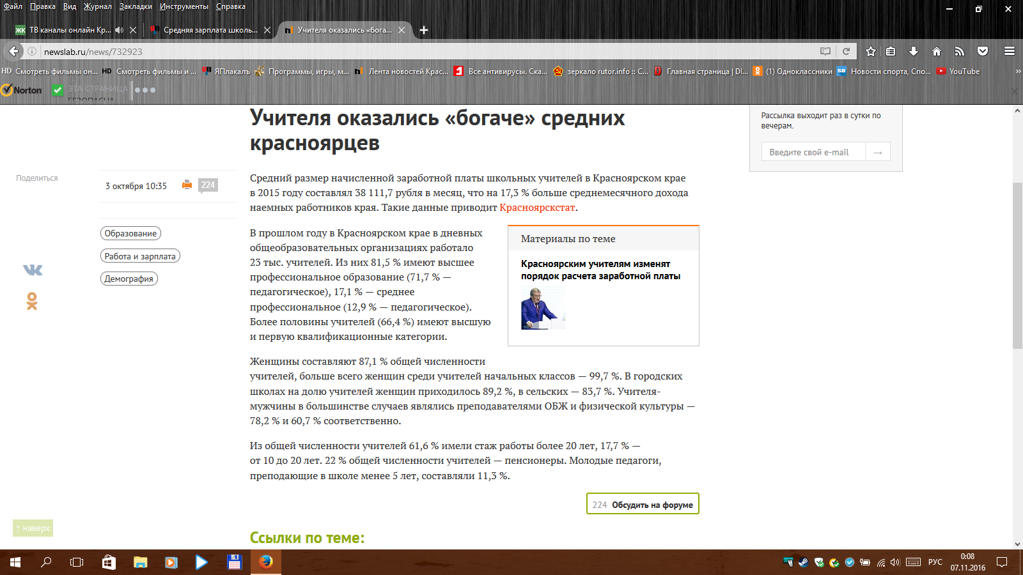This screenshot has height=575, width=1023.
Task: Open Task View on the taskbar
Action: (x=77, y=562)
